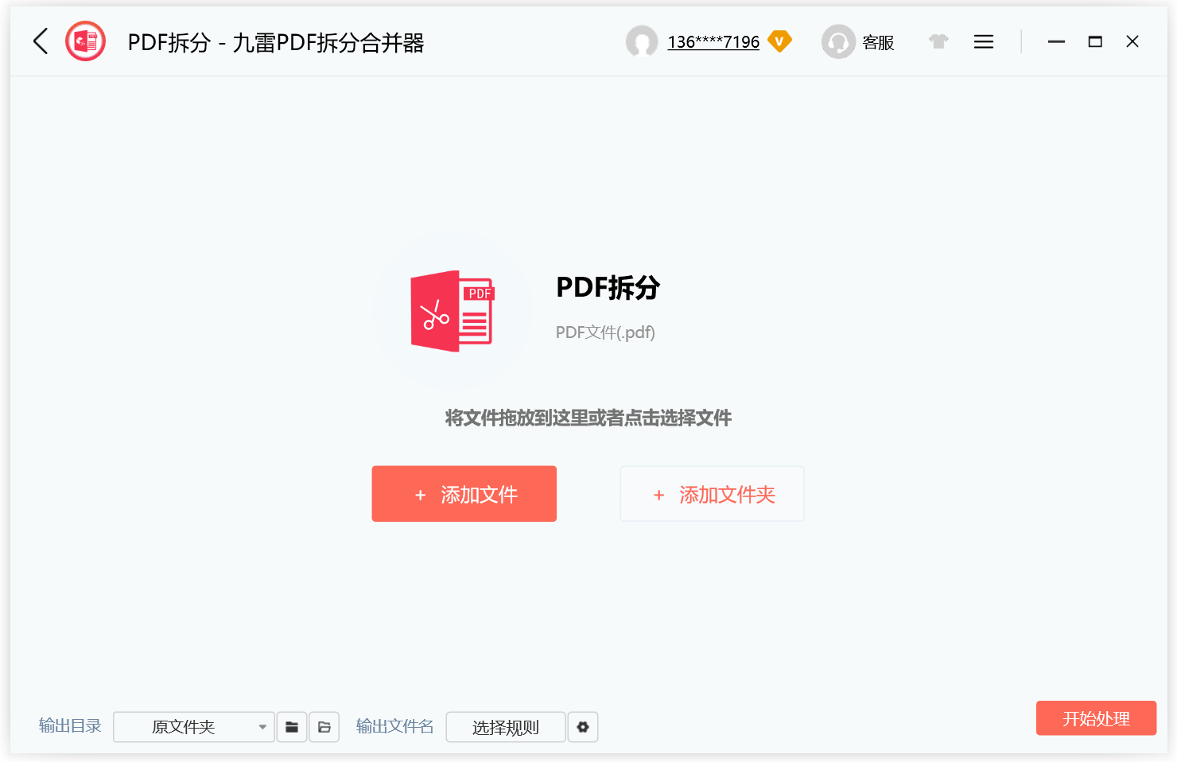1177x762 pixels.
Task: Click the PDF文件(.pdf) file type label
Action: click(x=605, y=332)
